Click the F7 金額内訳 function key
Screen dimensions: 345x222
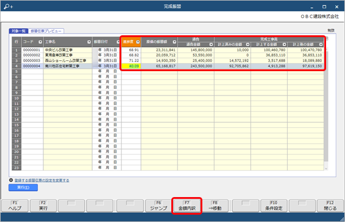(187, 206)
